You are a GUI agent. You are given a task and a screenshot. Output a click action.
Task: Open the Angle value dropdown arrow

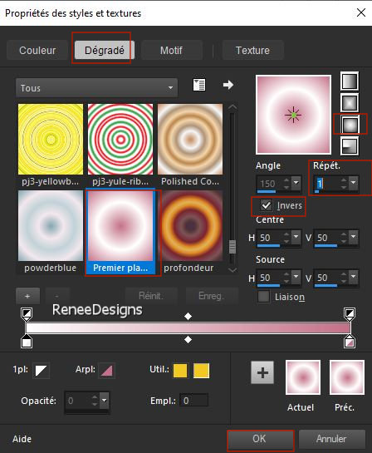296,183
